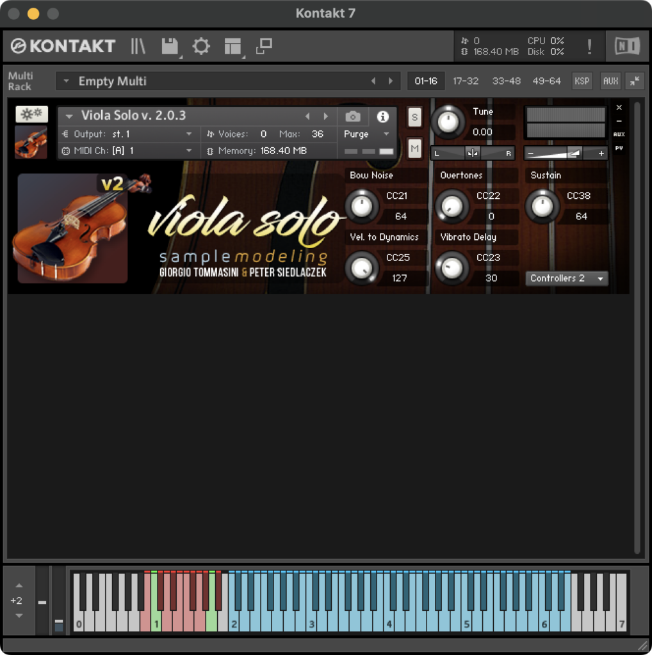Decrease volume with minus button
This screenshot has width=652, height=655.
click(x=530, y=154)
